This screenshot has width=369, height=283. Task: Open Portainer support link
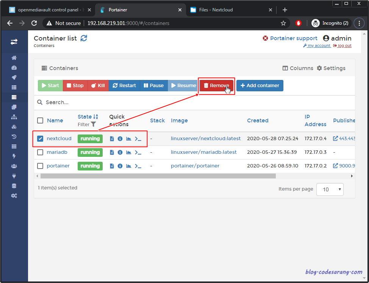[290, 38]
